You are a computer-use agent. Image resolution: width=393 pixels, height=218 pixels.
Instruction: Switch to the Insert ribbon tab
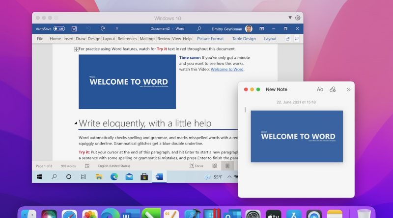pyautogui.click(x=68, y=39)
